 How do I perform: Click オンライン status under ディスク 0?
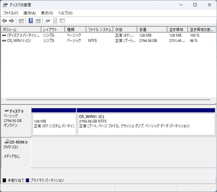(11, 125)
